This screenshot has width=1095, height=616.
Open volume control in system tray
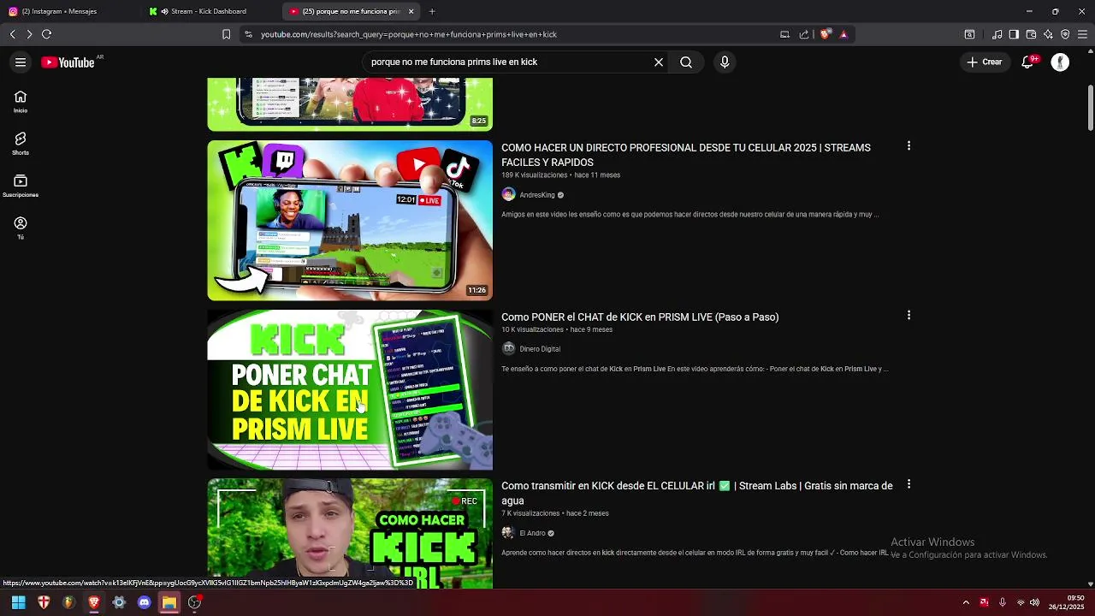pyautogui.click(x=1034, y=602)
